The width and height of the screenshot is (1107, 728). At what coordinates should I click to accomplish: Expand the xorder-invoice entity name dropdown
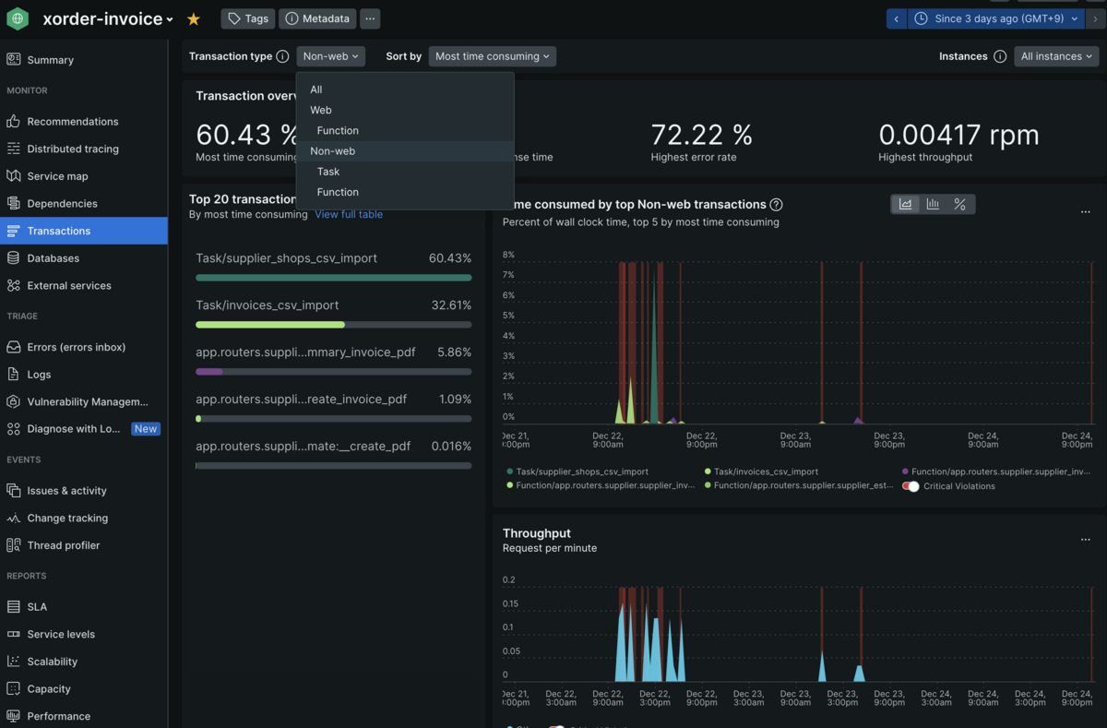pyautogui.click(x=108, y=19)
